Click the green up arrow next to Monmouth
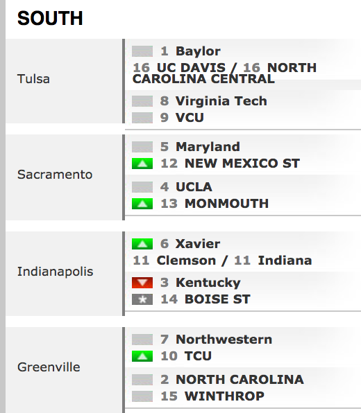This screenshot has width=361, height=413. (x=142, y=204)
